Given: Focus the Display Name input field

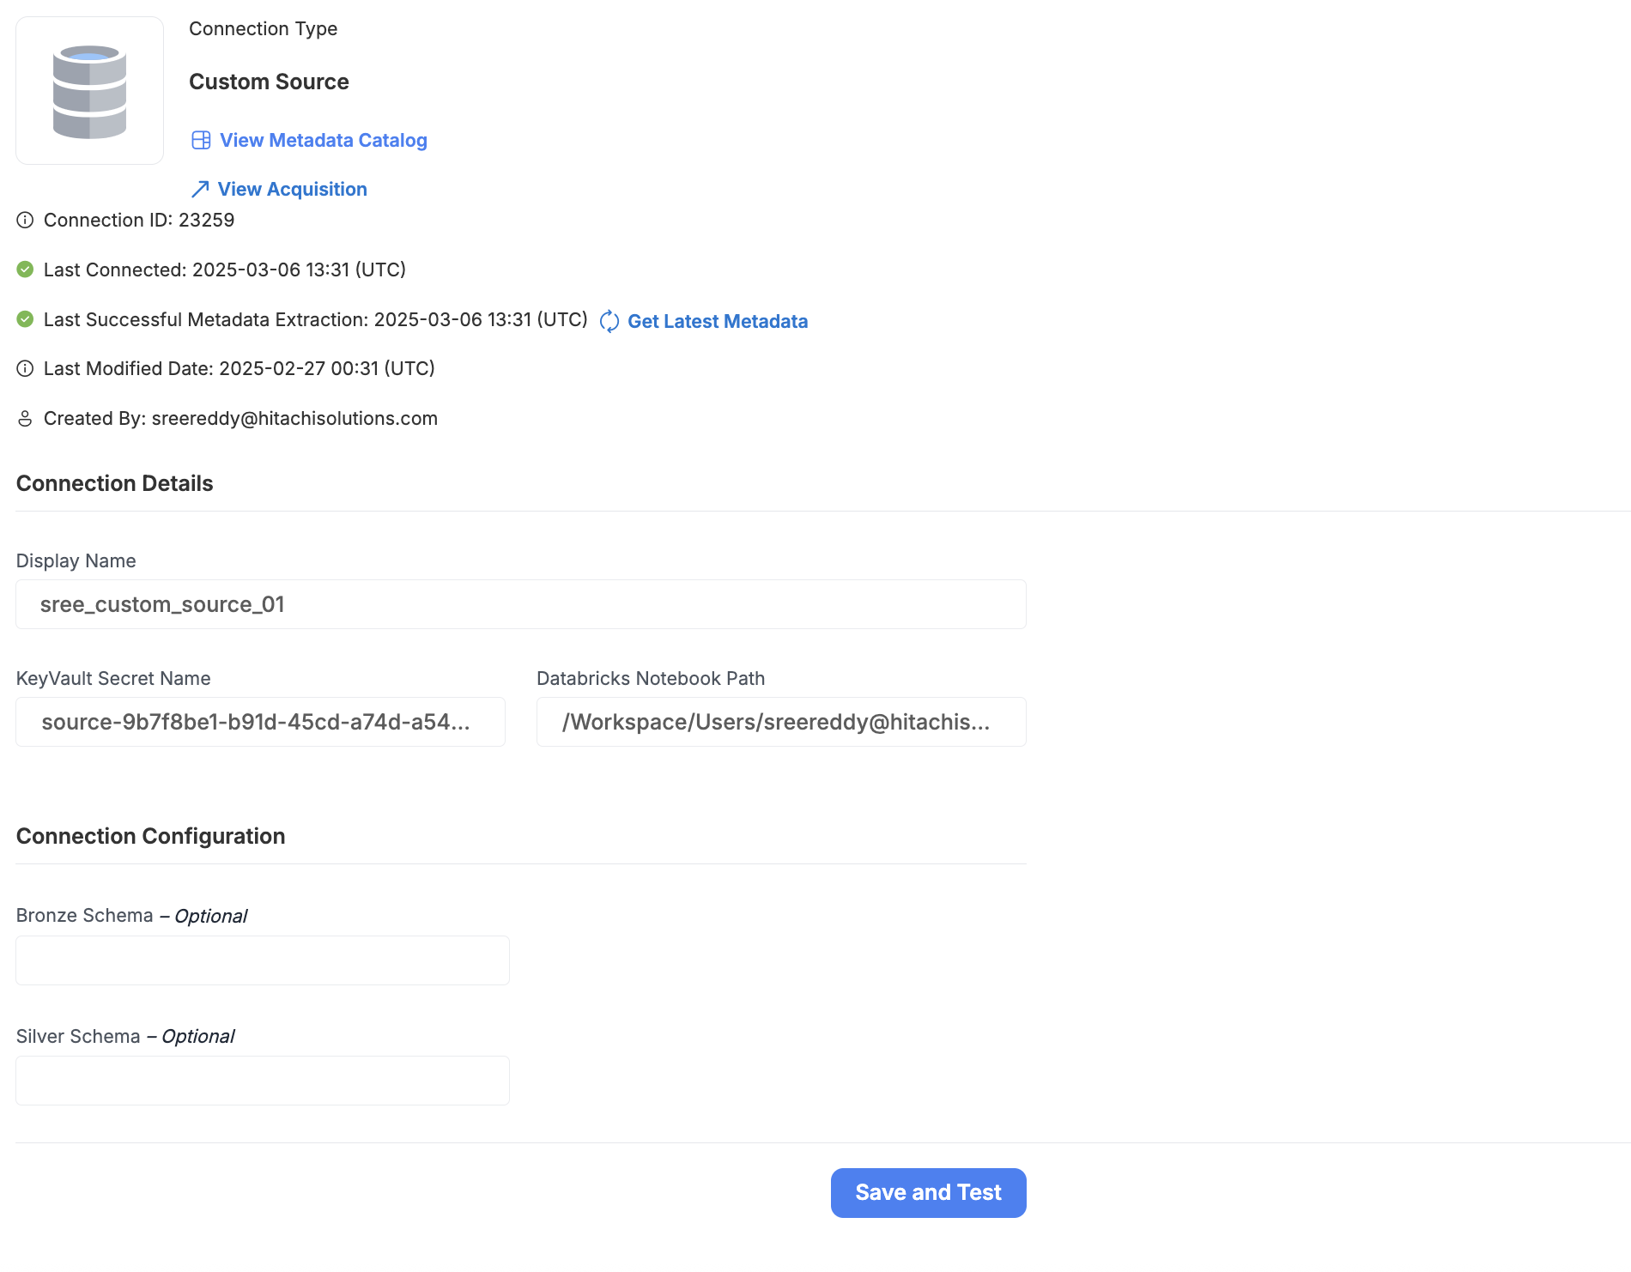Looking at the screenshot, I should coord(521,604).
